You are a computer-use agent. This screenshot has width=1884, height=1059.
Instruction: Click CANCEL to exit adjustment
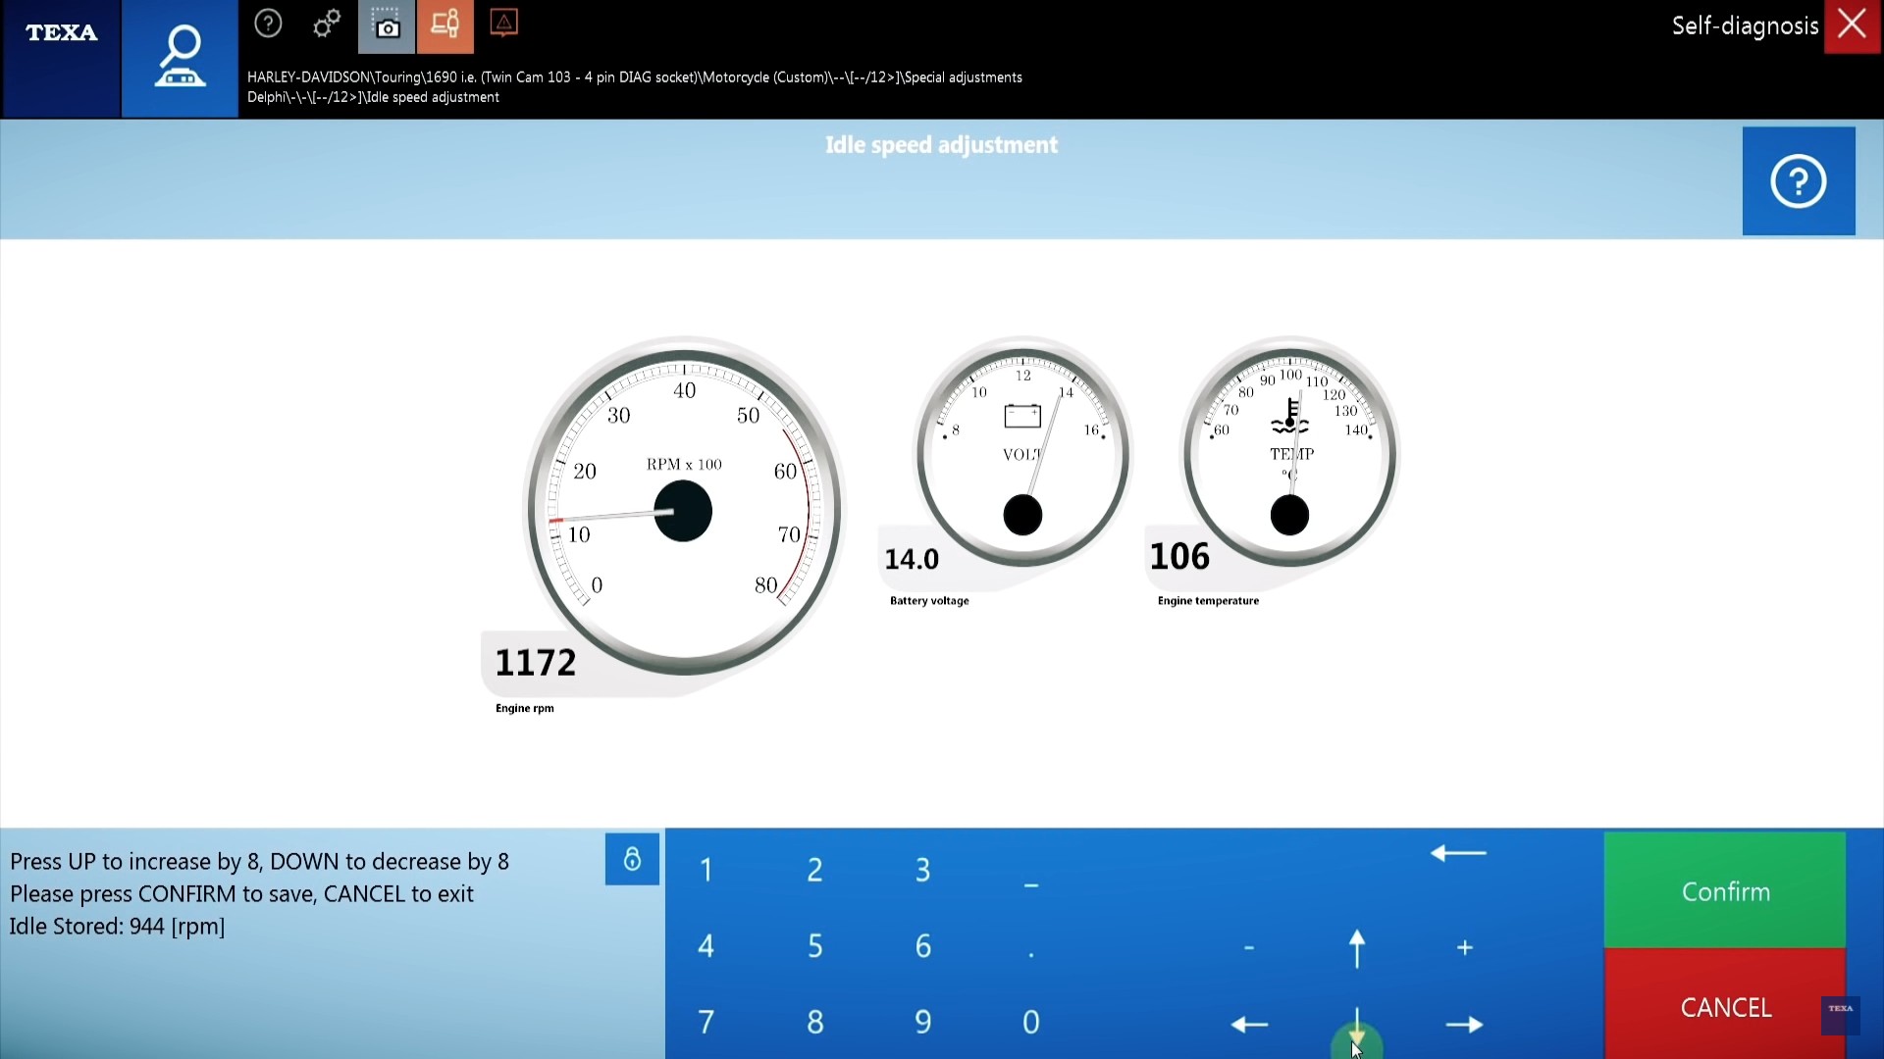(1724, 1007)
